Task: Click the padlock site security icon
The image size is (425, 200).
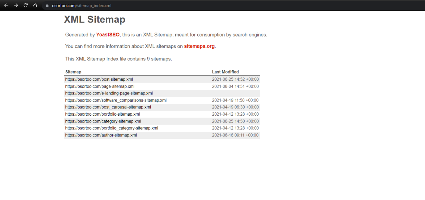Action: tap(47, 6)
